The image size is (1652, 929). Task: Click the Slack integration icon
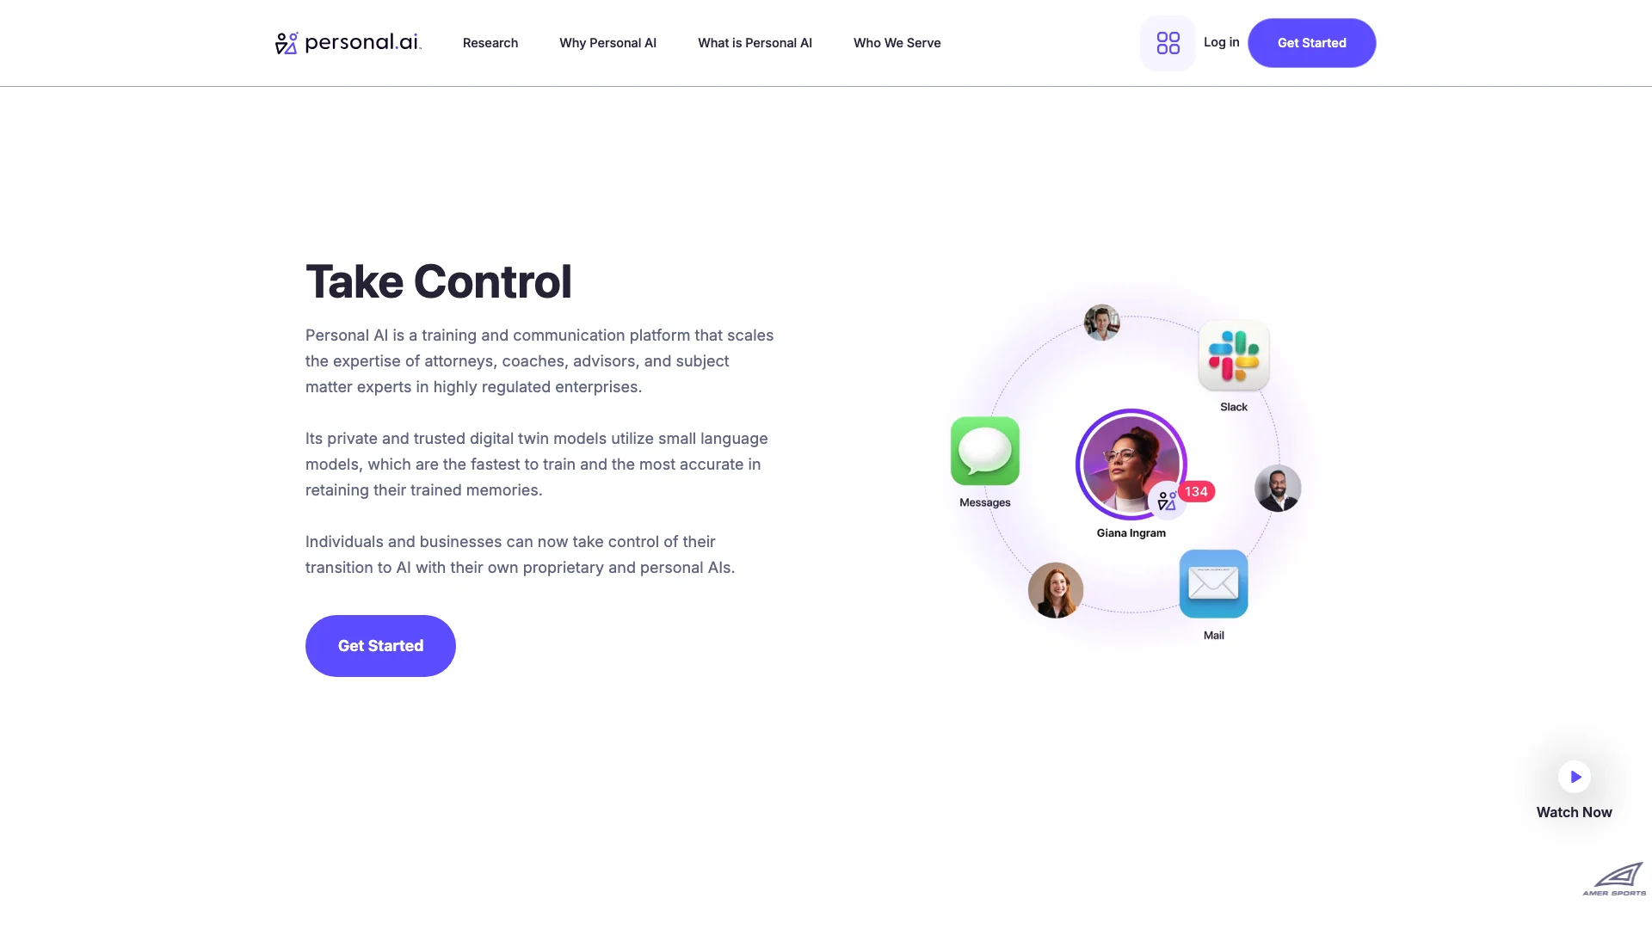pyautogui.click(x=1233, y=355)
